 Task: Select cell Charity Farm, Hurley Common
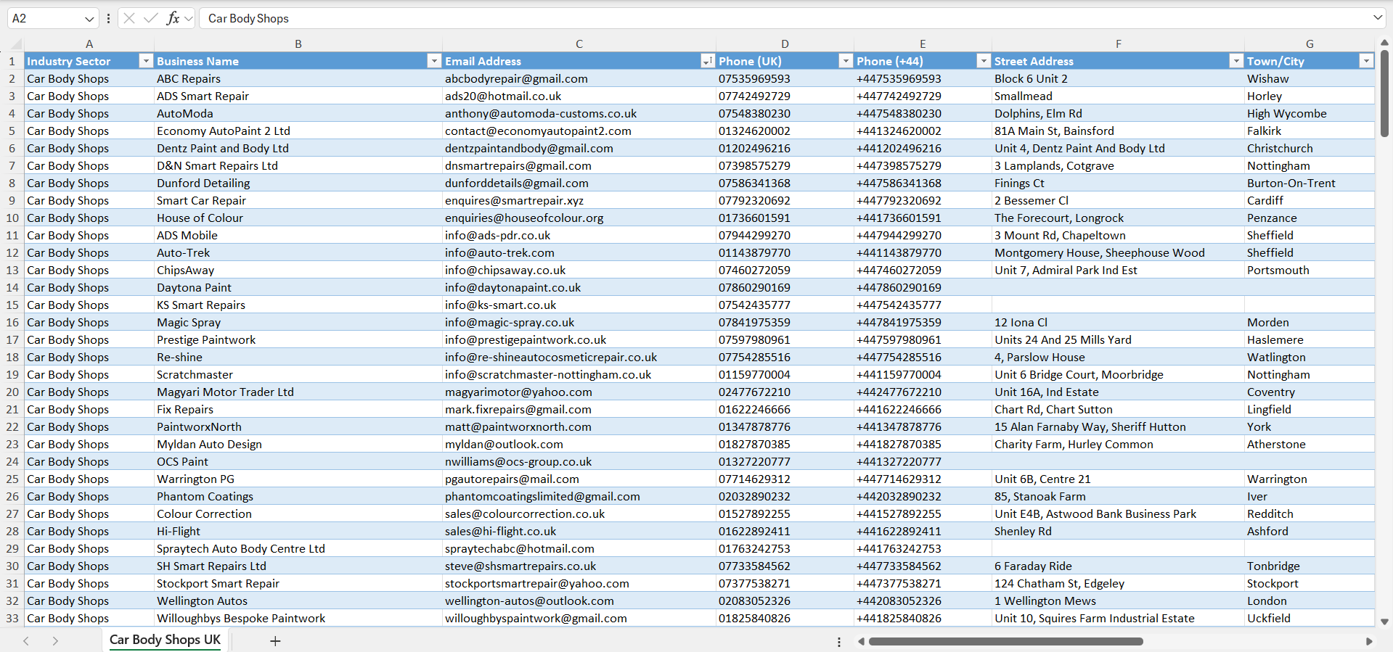coord(1118,444)
